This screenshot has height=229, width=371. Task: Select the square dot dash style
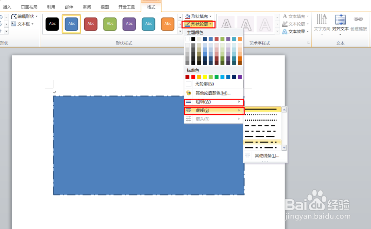[x=262, y=120]
